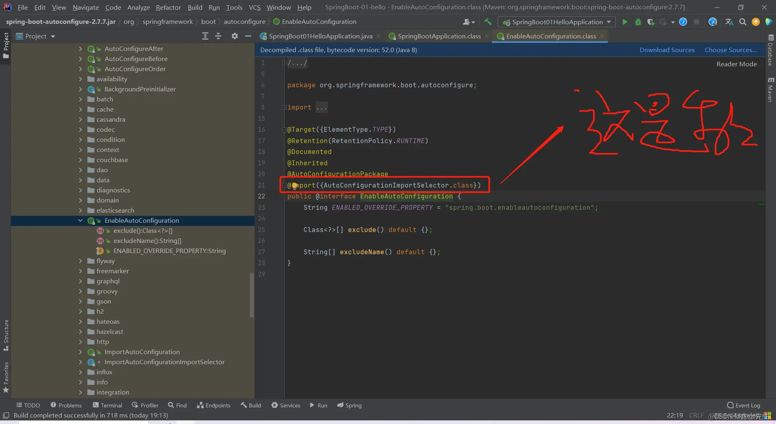Screen dimensions: 776x424
Task: Open the Terminal tool window
Action: pos(107,405)
